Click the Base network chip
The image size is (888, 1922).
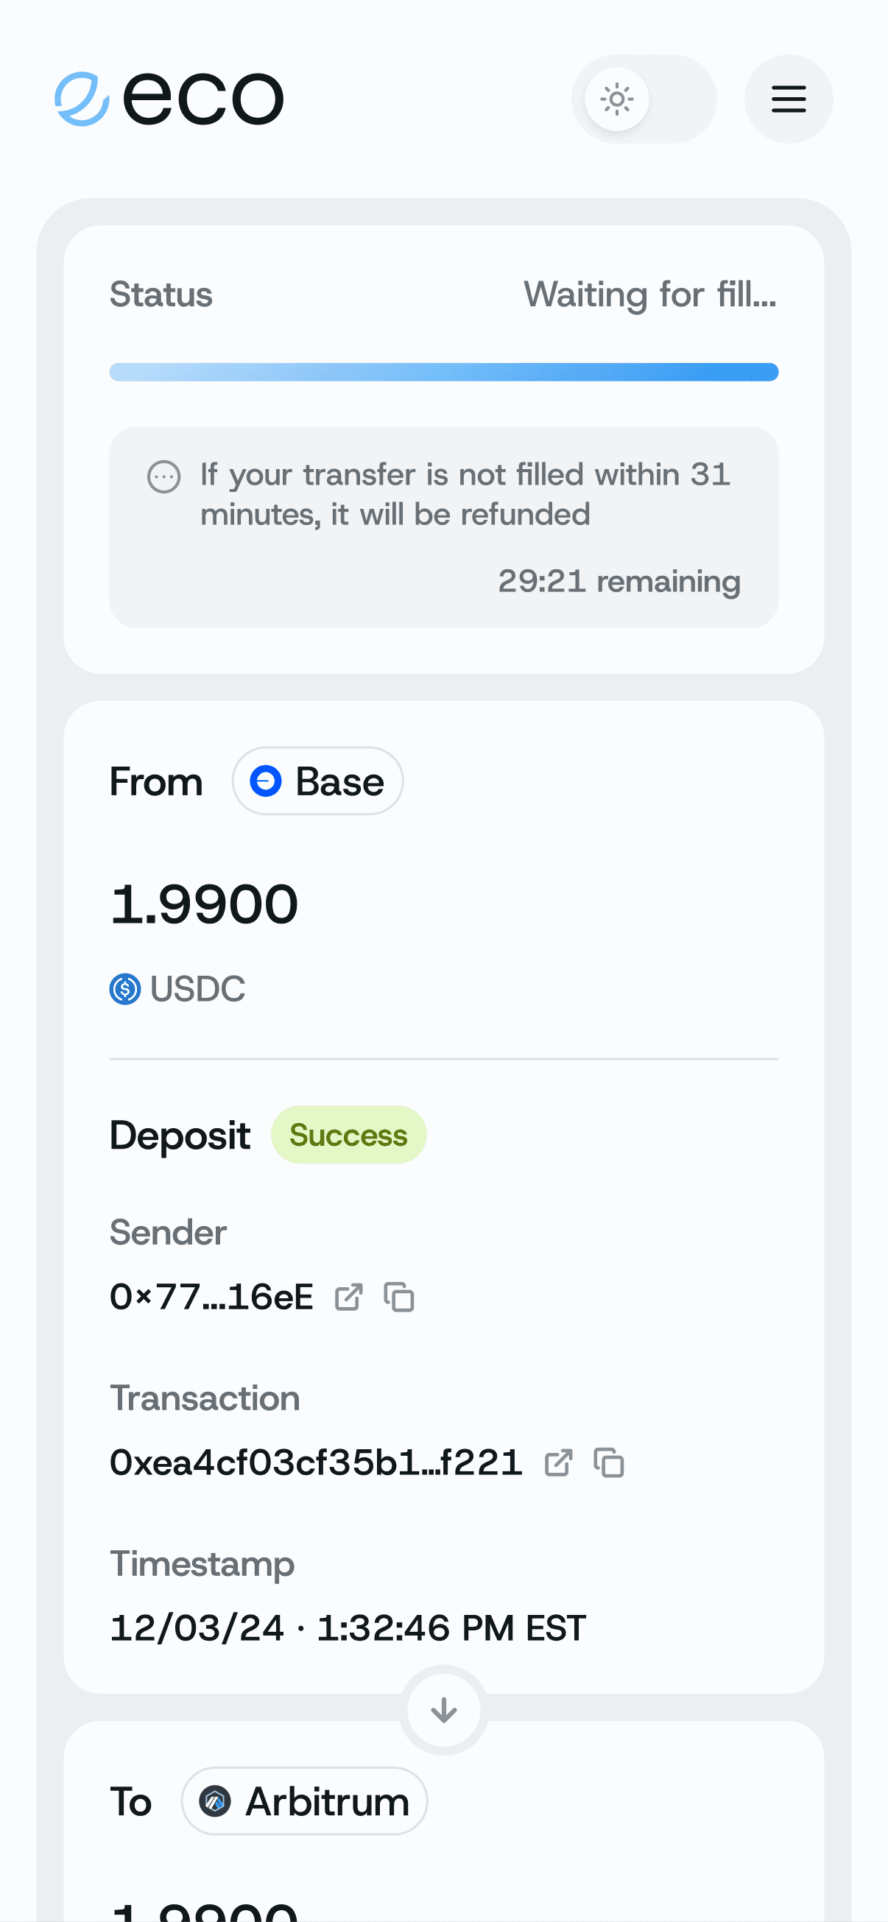(x=317, y=781)
